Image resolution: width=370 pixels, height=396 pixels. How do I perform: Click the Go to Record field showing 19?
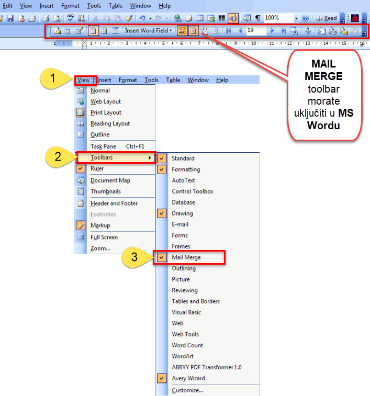click(x=256, y=30)
